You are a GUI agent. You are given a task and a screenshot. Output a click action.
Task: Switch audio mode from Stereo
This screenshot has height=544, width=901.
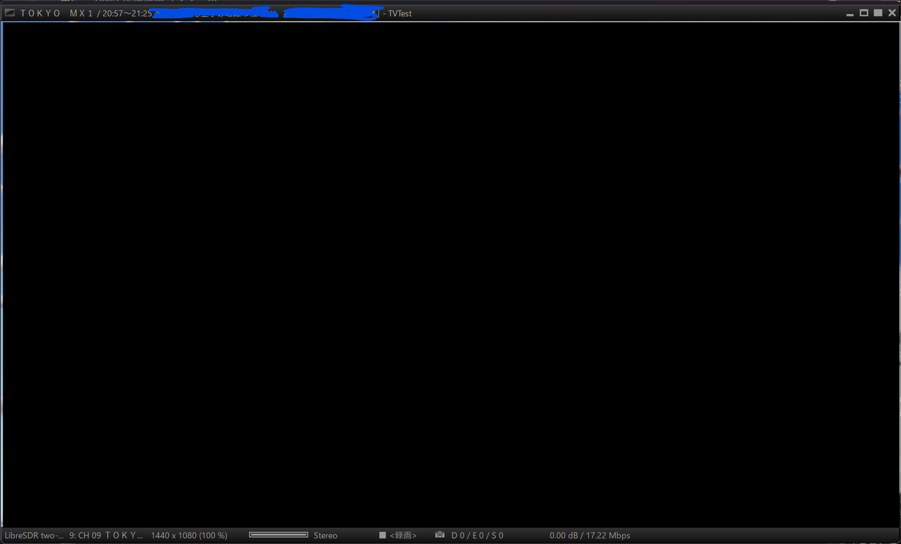325,535
